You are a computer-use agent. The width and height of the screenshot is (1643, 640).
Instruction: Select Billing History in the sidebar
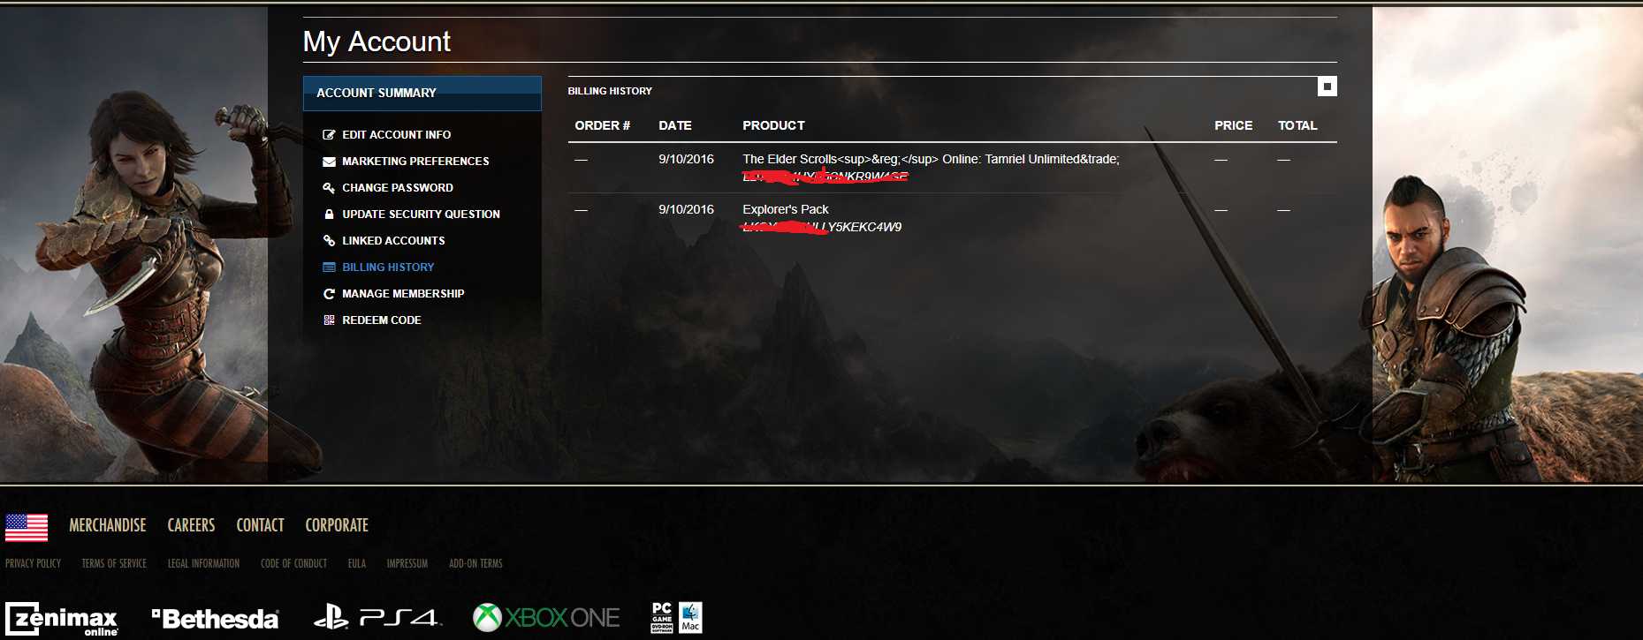(388, 267)
